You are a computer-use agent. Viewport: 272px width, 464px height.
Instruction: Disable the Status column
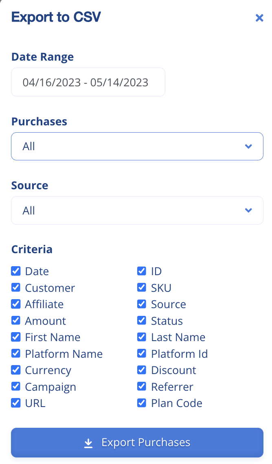[x=142, y=321]
